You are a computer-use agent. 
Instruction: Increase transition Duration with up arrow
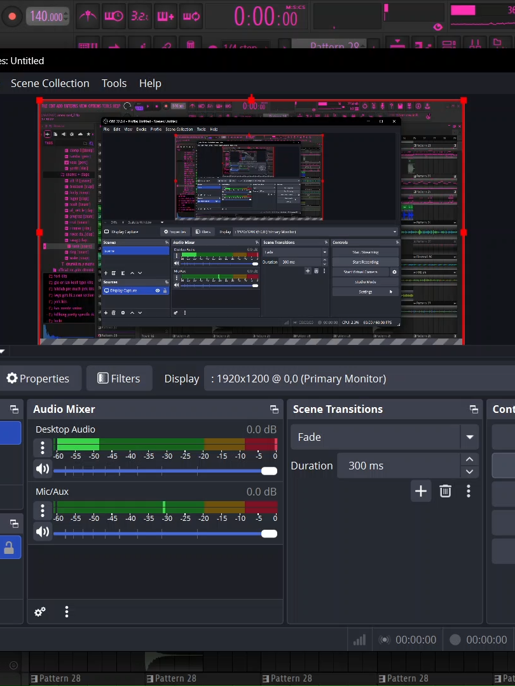click(469, 459)
